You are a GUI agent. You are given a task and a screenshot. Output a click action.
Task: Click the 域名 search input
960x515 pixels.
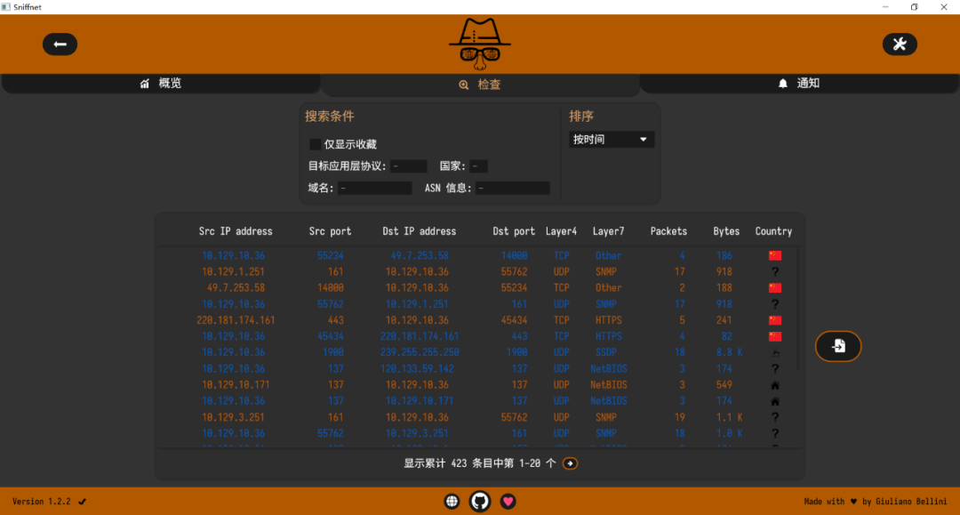tap(374, 188)
